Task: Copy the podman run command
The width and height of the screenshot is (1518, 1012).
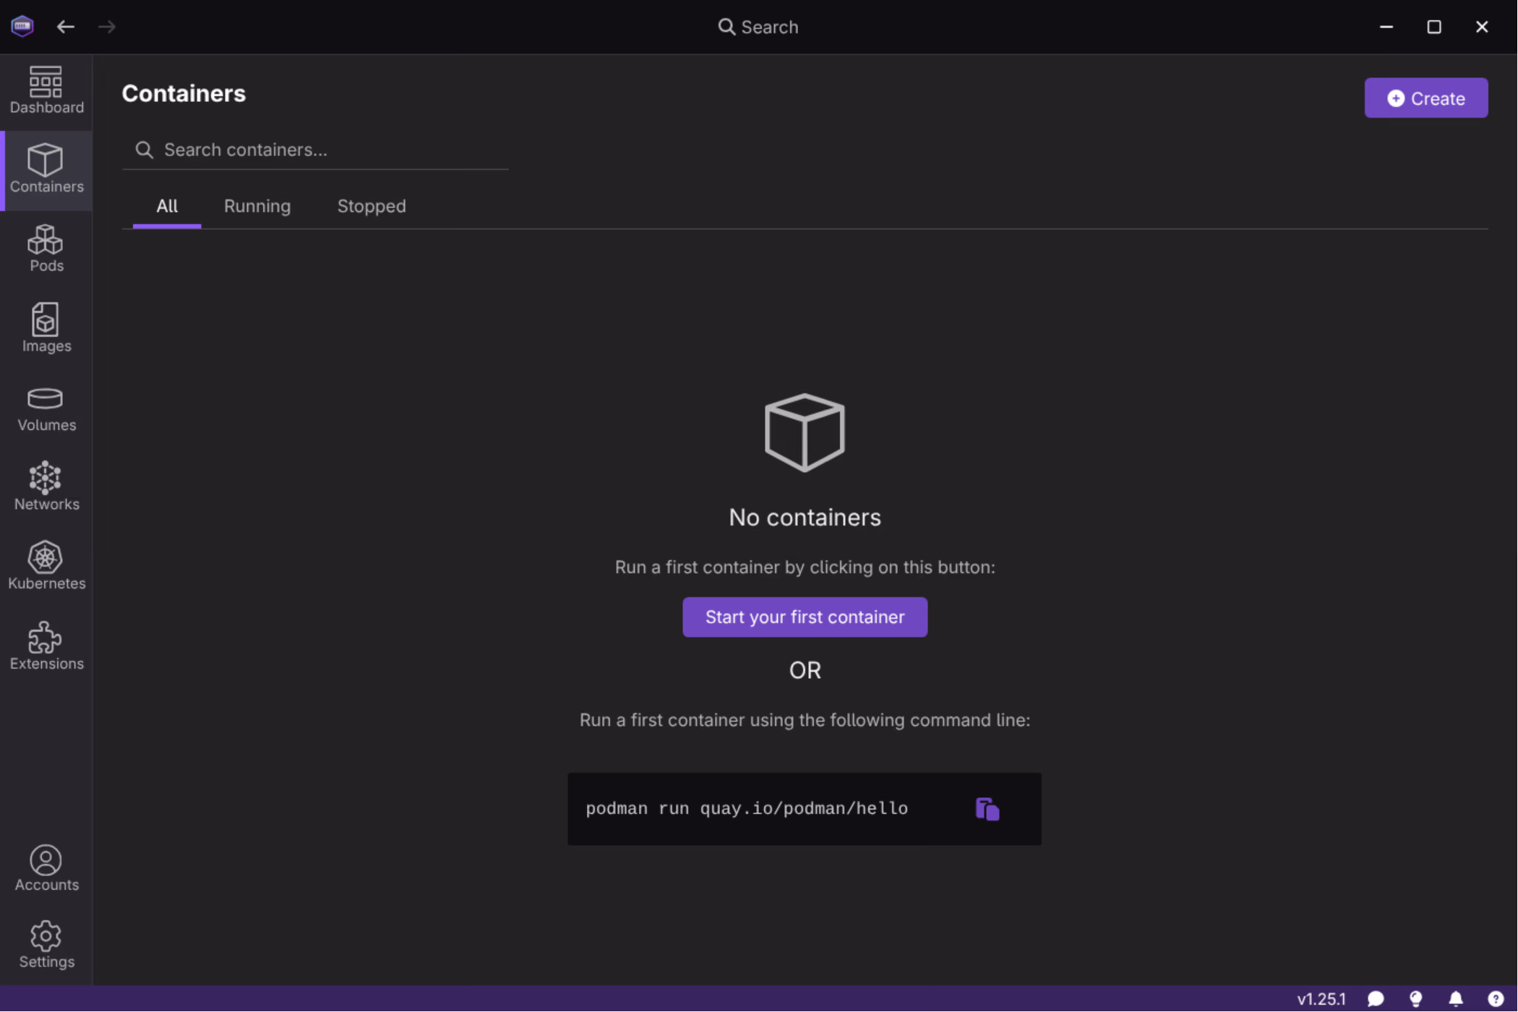Action: (x=987, y=809)
